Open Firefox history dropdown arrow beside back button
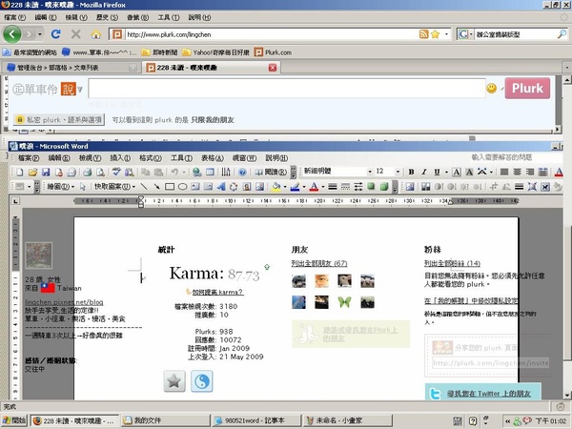The width and height of the screenshot is (572, 429). click(40, 34)
